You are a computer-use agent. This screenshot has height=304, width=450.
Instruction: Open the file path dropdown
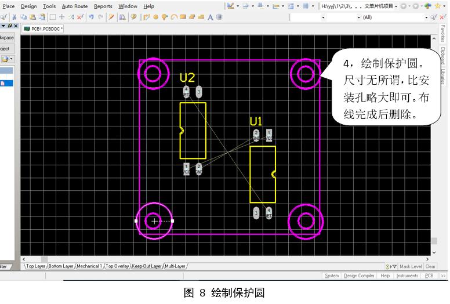(396, 6)
